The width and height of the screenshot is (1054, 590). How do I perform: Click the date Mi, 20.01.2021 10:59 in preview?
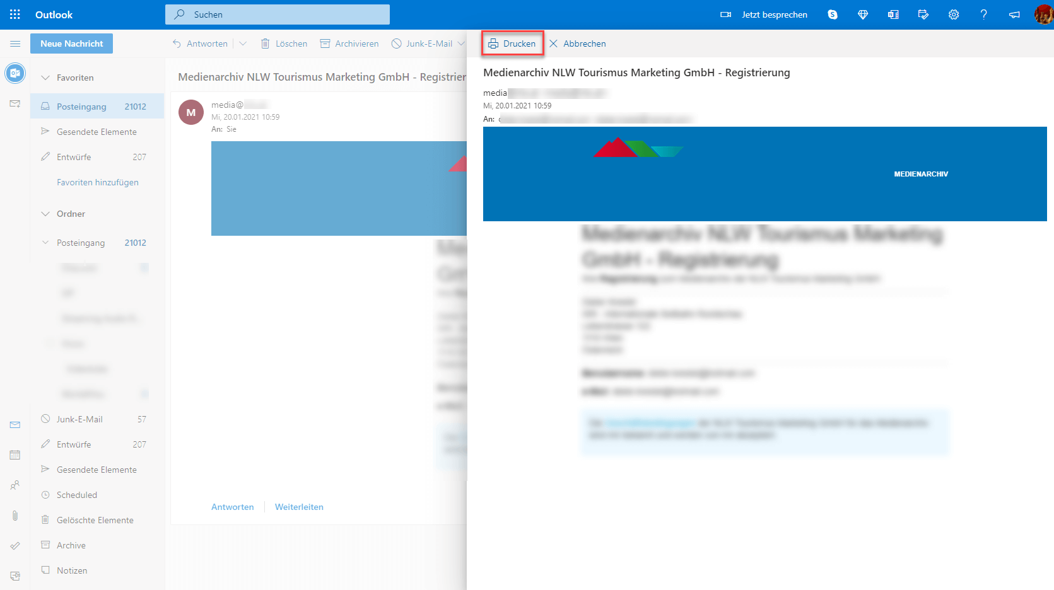click(517, 106)
